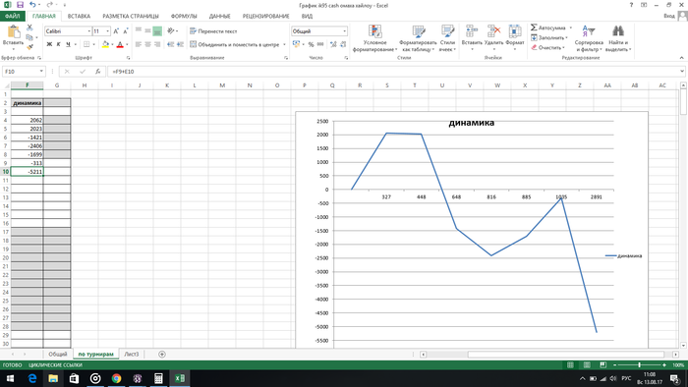Click the Вход sign-in link
The height and width of the screenshot is (387, 688).
pos(669,16)
